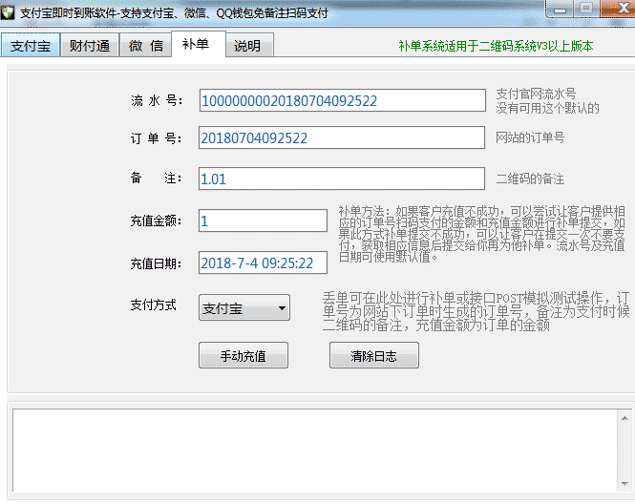The image size is (635, 504).
Task: Maximize the window
Action: [x=585, y=8]
